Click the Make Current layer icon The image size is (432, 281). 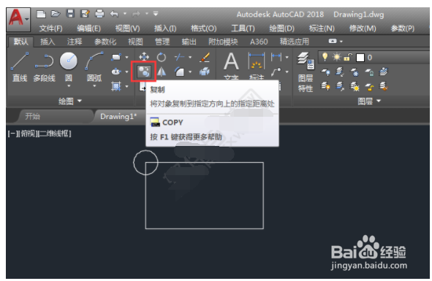tap(384, 72)
